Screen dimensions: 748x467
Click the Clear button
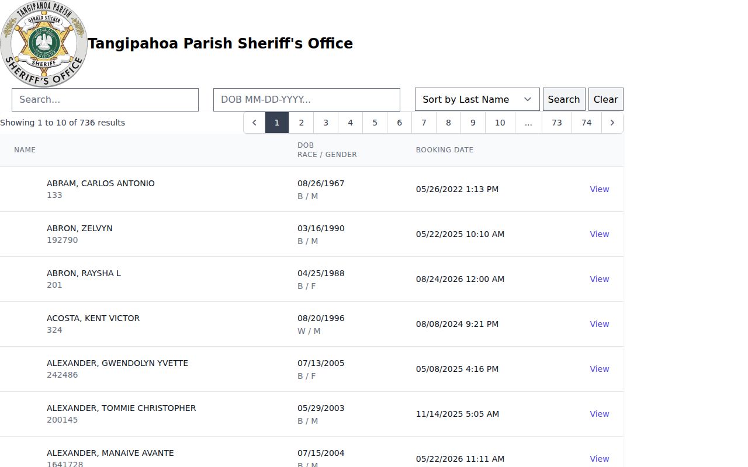pos(606,99)
